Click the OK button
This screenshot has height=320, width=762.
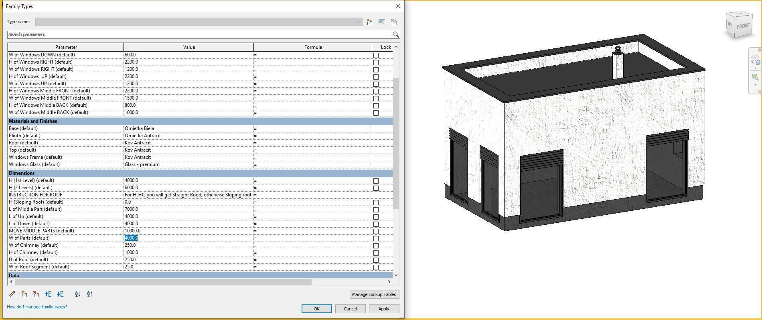(316, 309)
